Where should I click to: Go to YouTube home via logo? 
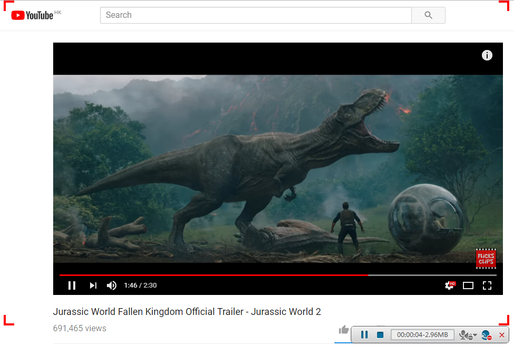33,15
